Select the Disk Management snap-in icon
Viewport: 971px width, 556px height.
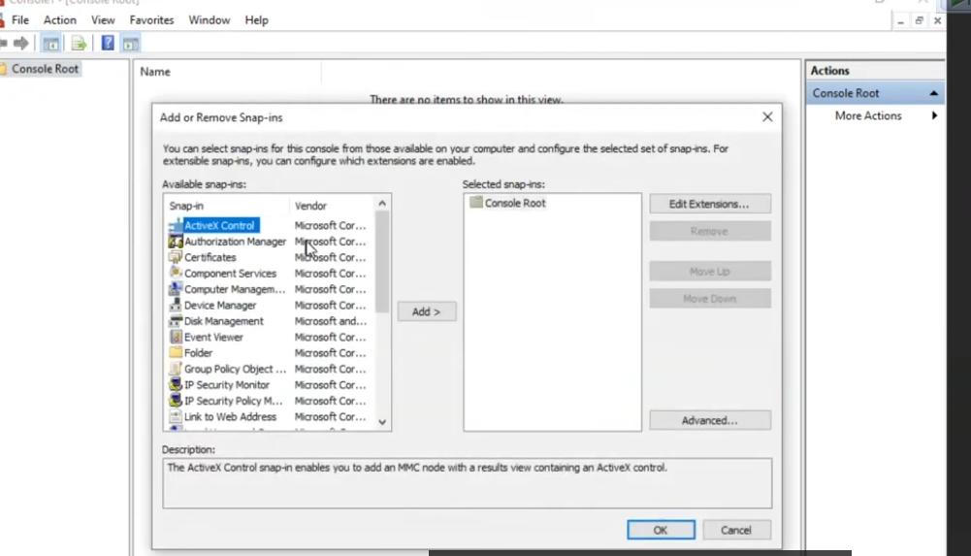coord(176,321)
